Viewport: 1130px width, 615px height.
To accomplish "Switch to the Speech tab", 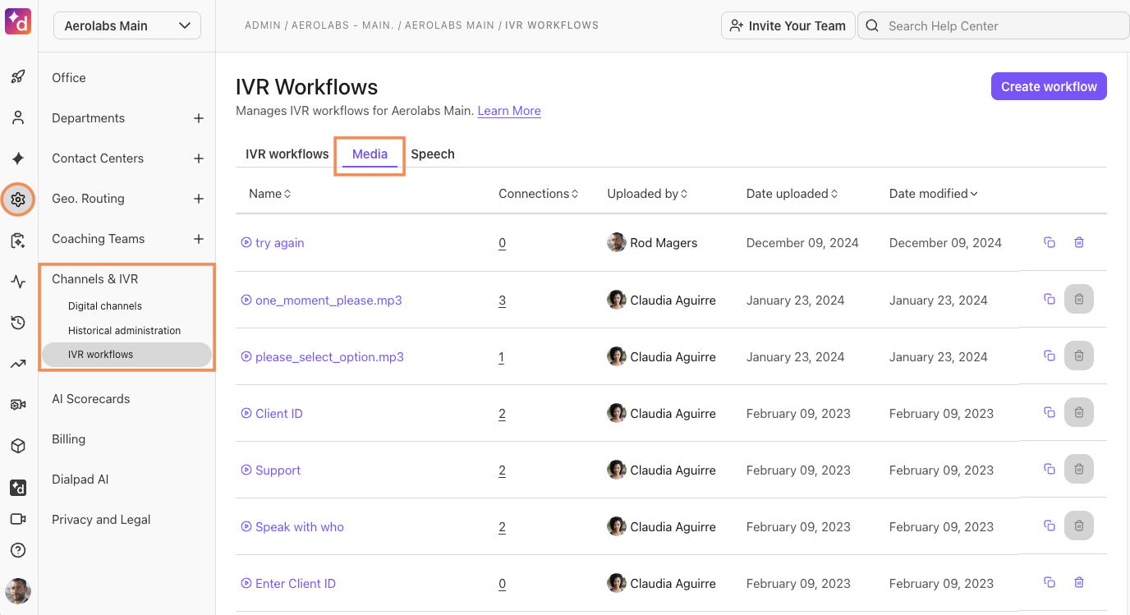I will coord(433,154).
